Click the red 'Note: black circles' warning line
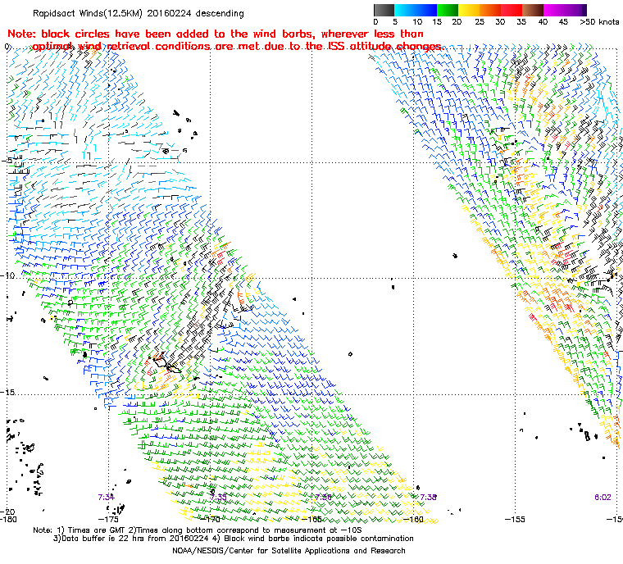Screen dimensions: 623x564 tap(216, 34)
